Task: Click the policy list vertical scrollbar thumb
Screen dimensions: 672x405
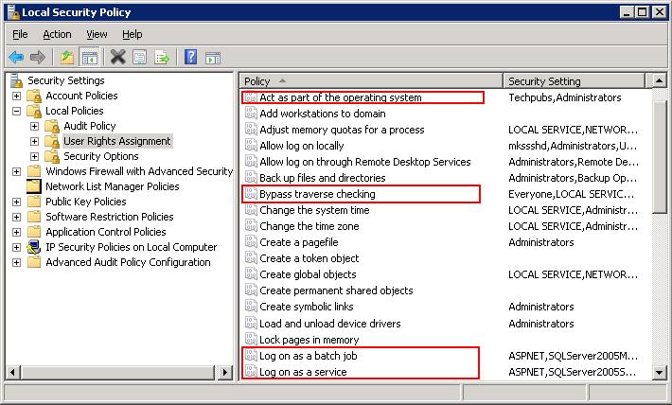Action: coord(659,157)
